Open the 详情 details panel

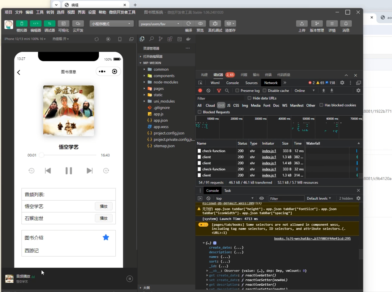pos(332,24)
